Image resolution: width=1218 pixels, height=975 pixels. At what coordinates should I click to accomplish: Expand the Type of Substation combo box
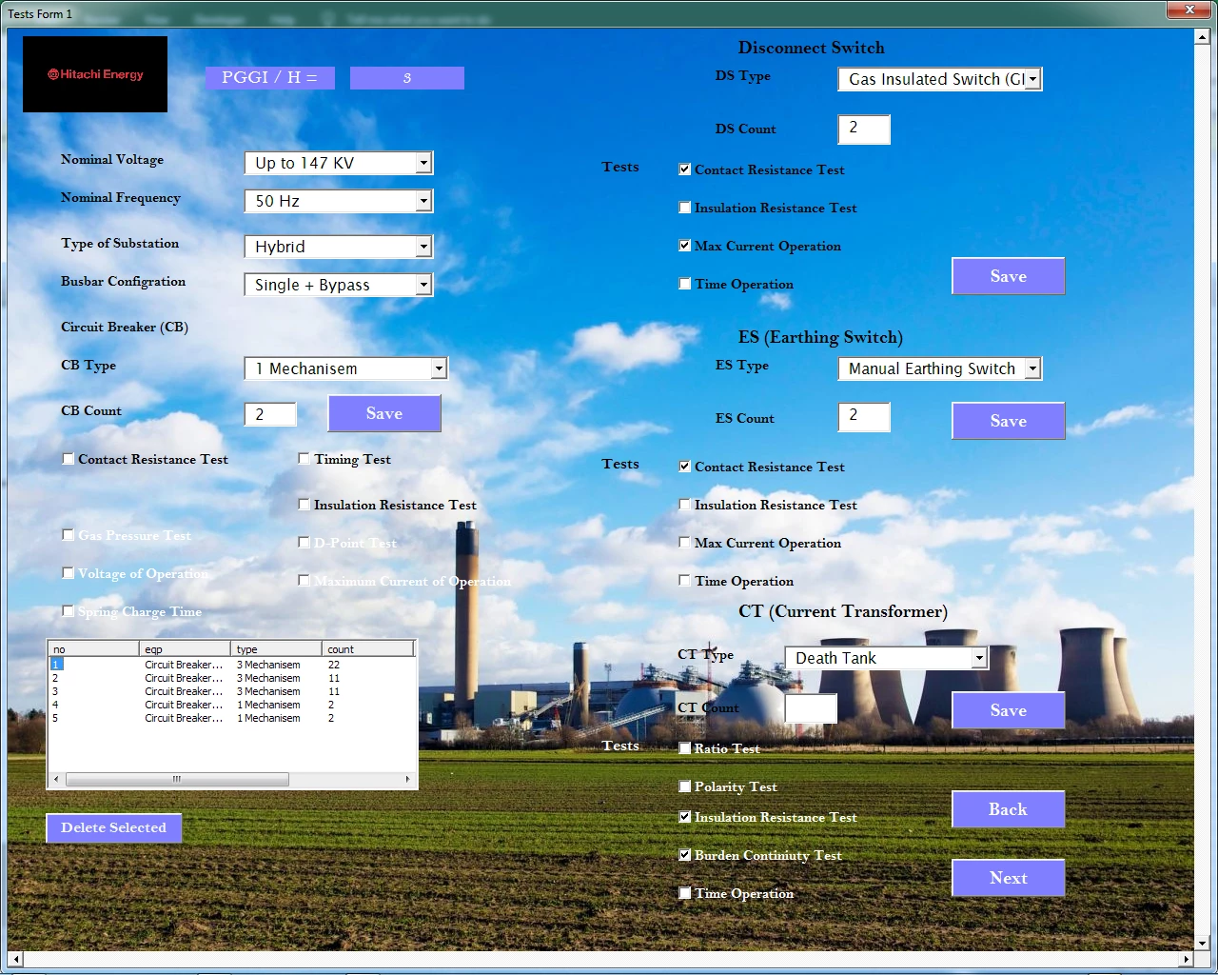coord(423,248)
